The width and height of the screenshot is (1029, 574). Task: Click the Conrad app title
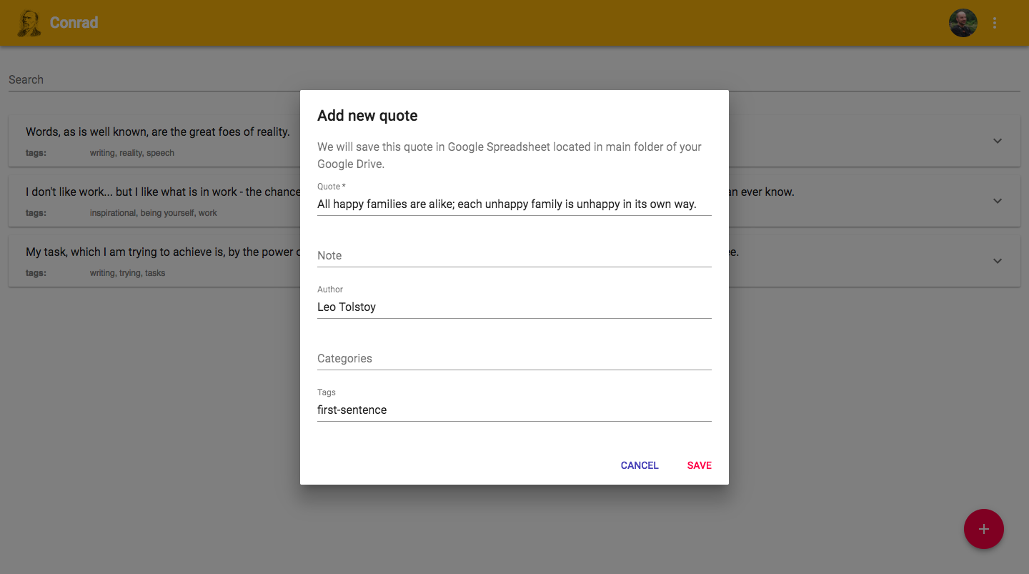tap(74, 23)
